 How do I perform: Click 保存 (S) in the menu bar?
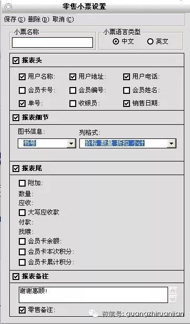15,19
